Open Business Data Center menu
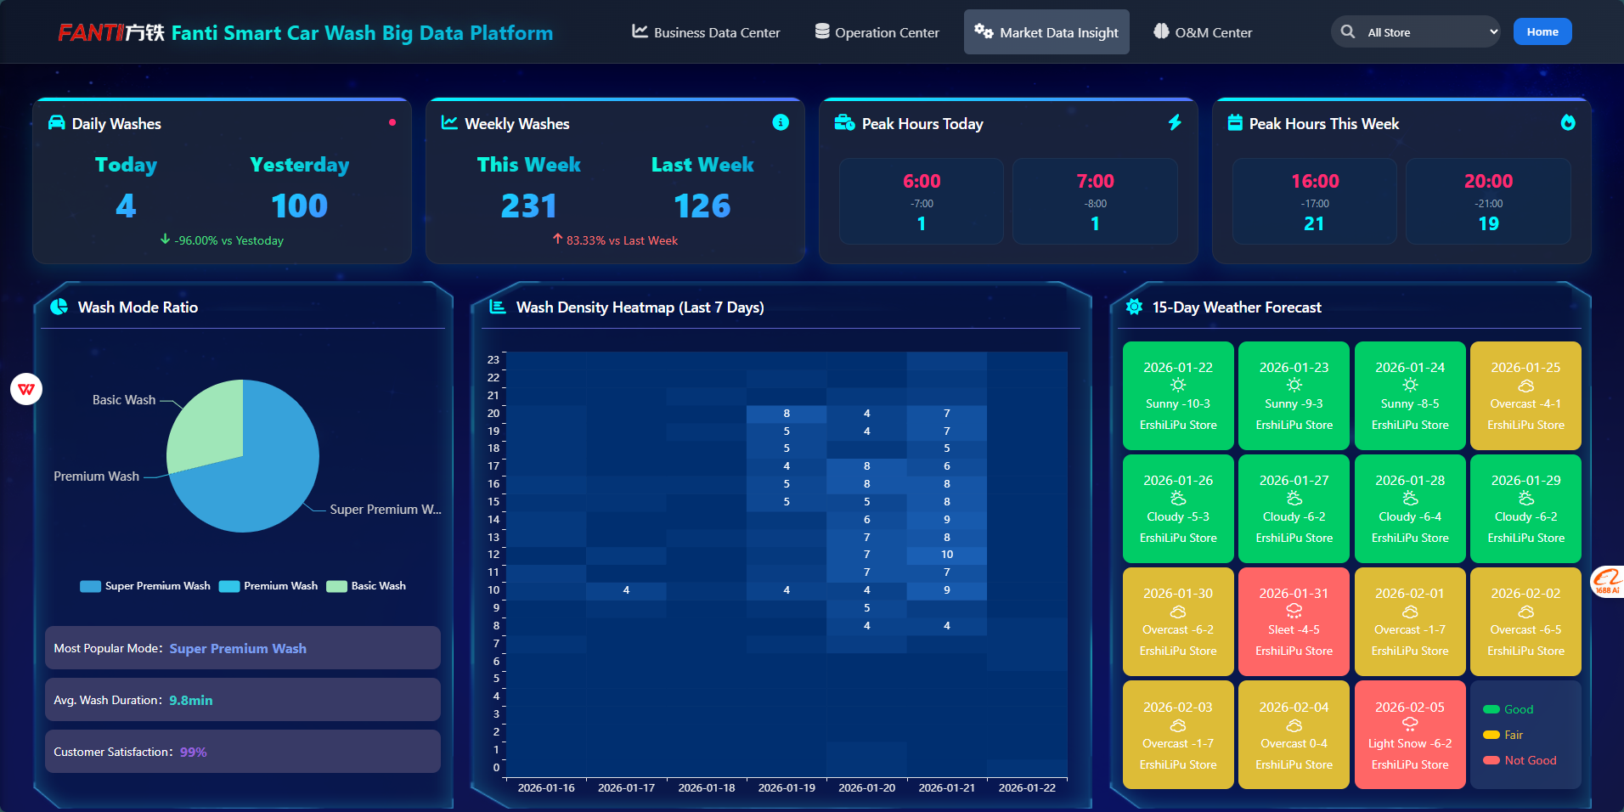This screenshot has width=1624, height=812. (706, 32)
